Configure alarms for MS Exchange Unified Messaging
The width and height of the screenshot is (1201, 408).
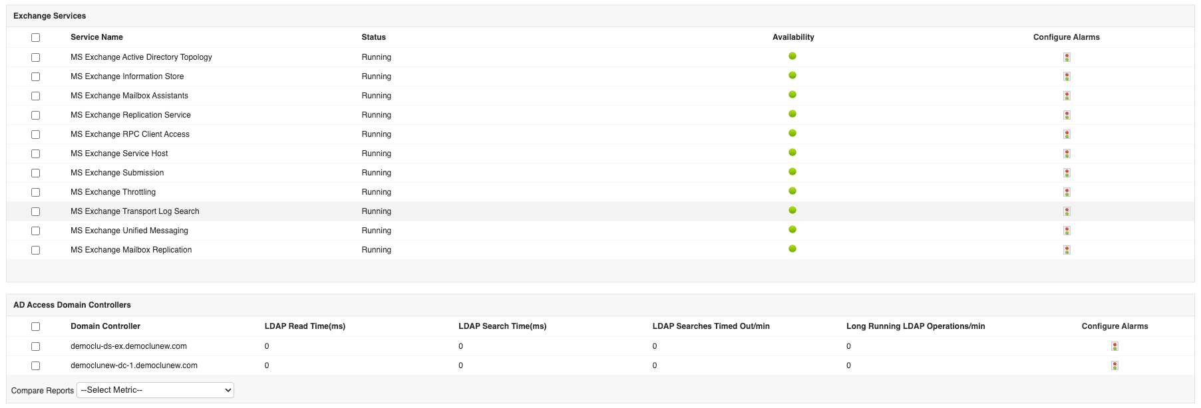(1067, 231)
